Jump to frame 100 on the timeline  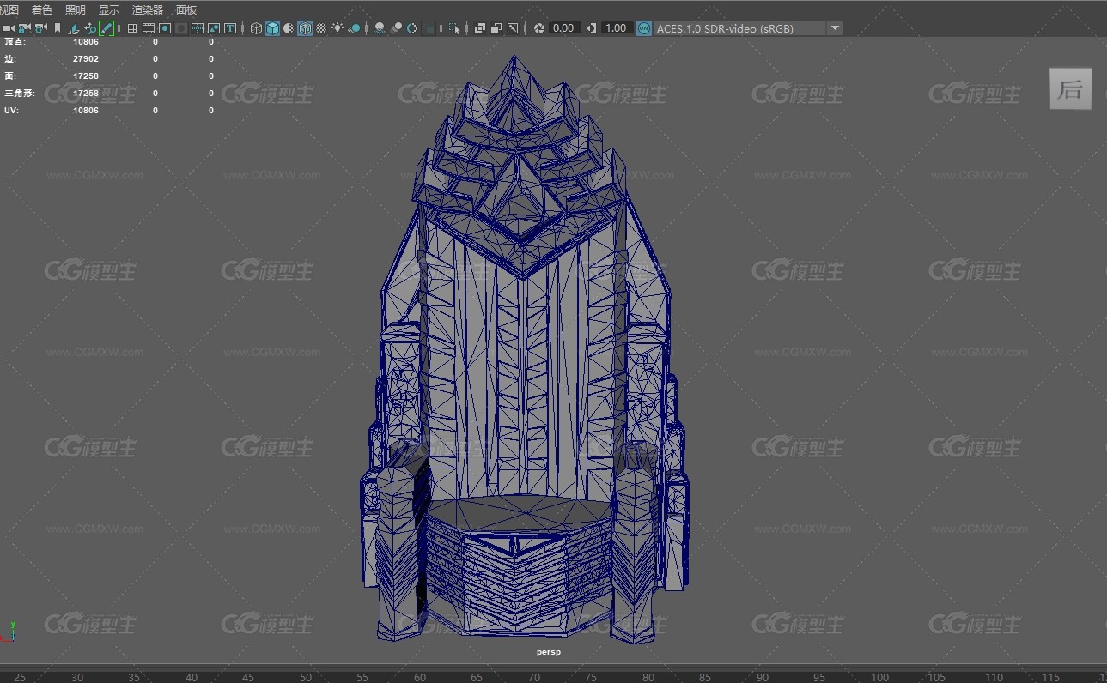880,677
